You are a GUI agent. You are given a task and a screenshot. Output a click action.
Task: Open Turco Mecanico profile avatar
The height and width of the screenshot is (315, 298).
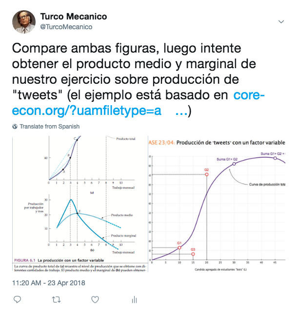tap(22, 22)
